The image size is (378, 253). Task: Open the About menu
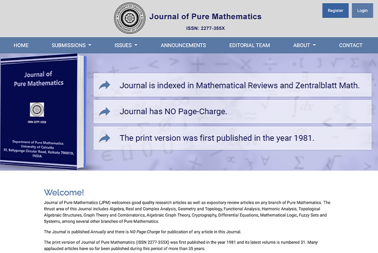(x=304, y=45)
